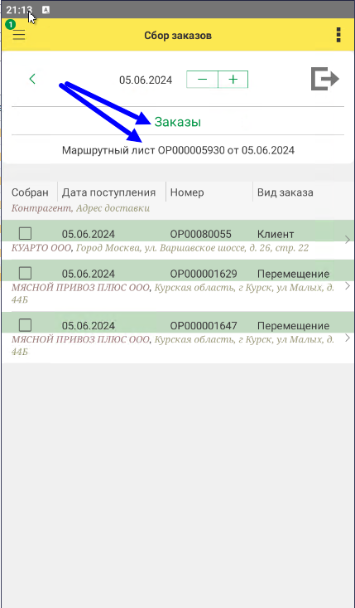Open the Маршрутный лист OP000005930 link

pyautogui.click(x=178, y=150)
